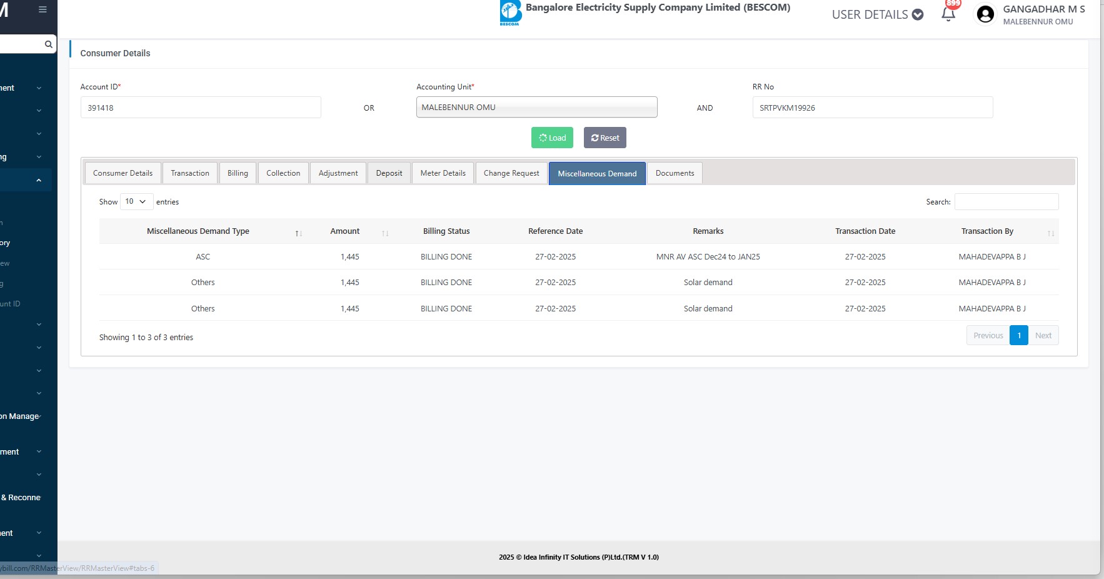Expand the 'on Manage' sidebar section

21,416
